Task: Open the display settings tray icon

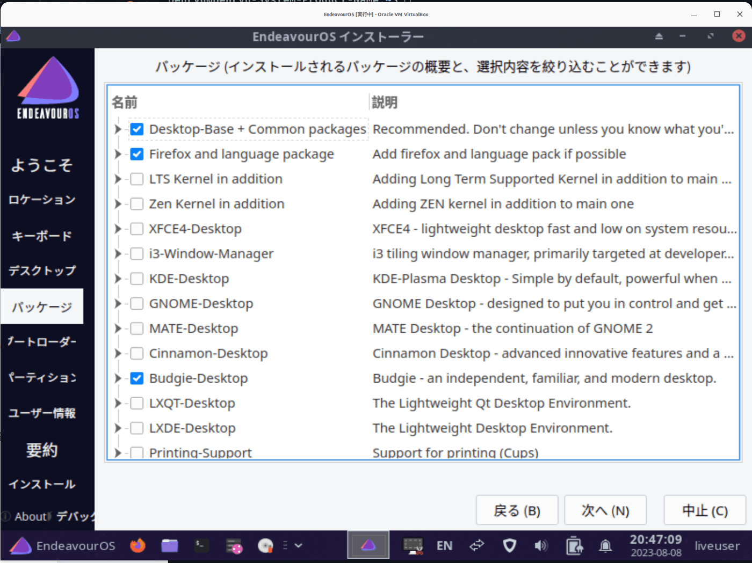Action: (413, 546)
